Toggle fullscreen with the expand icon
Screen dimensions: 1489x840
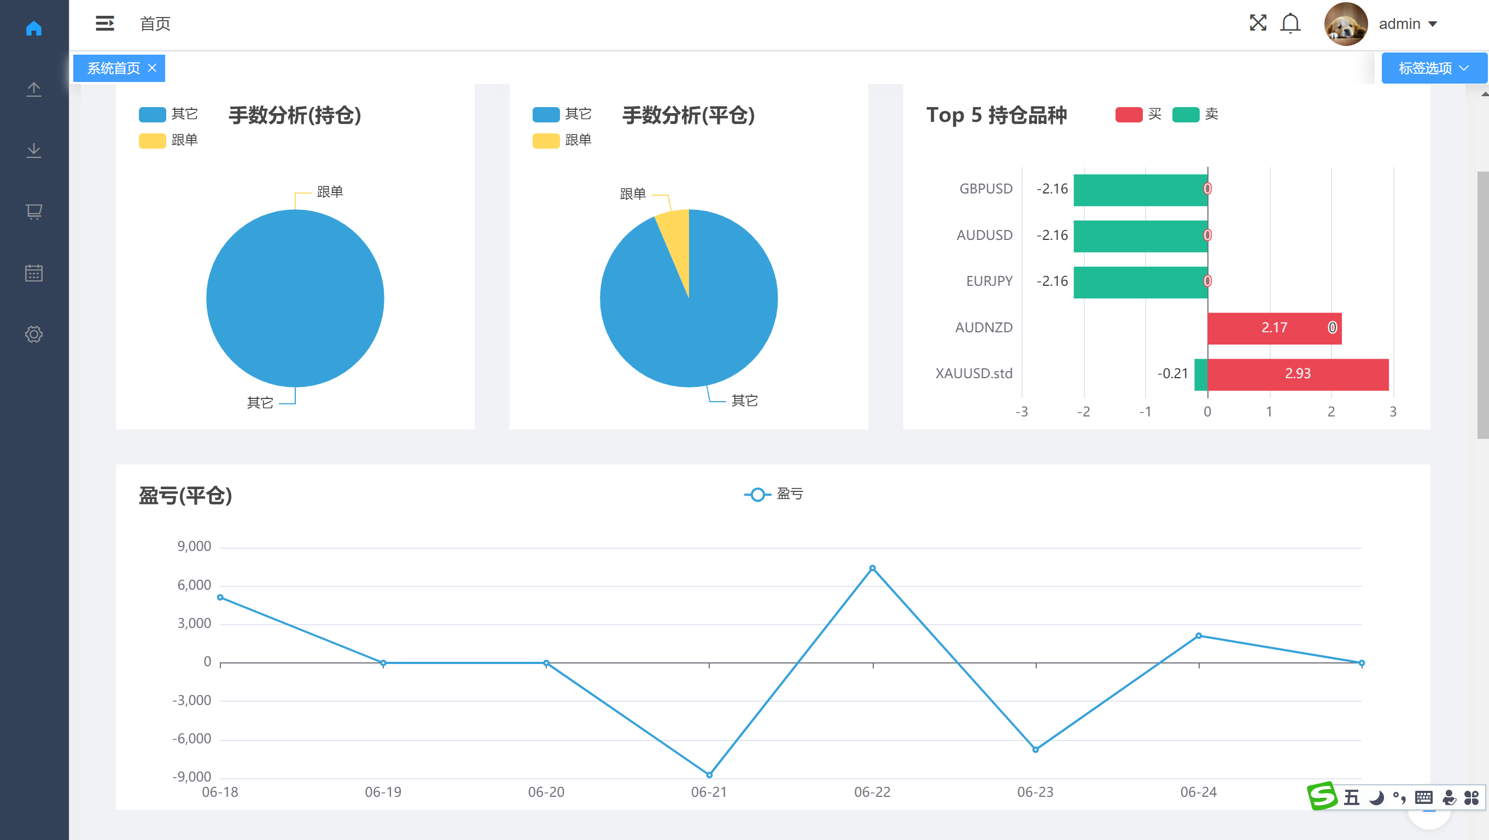(1258, 23)
